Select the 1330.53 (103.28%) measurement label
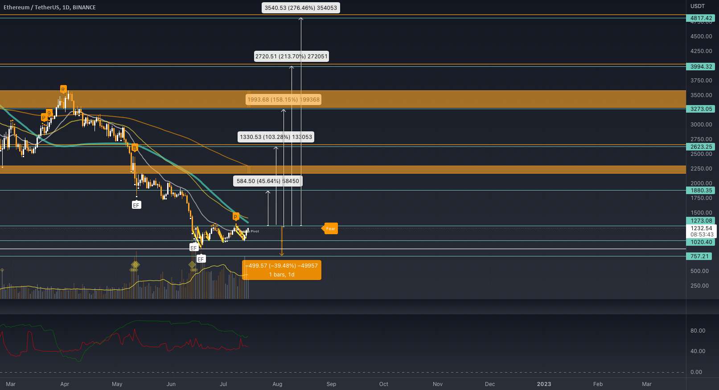 (x=276, y=137)
